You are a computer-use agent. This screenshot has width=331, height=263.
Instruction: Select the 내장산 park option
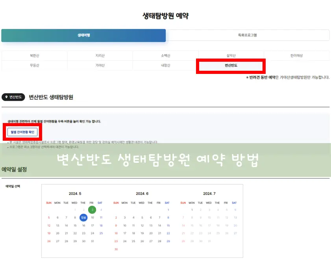pos(165,66)
